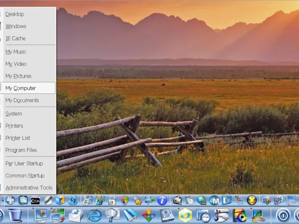
Task: Open the plus sign toolbar icon
Action: [x=10, y=200]
